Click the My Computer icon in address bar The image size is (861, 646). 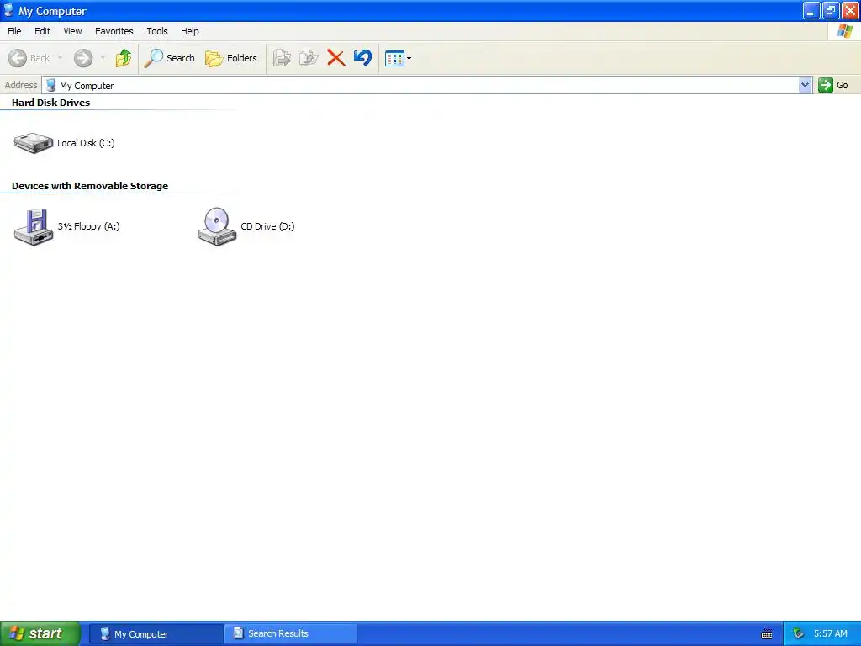pos(51,85)
